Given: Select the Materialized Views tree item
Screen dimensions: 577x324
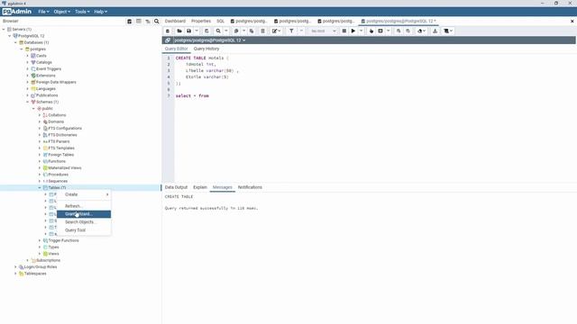Looking at the screenshot, I should [65, 168].
